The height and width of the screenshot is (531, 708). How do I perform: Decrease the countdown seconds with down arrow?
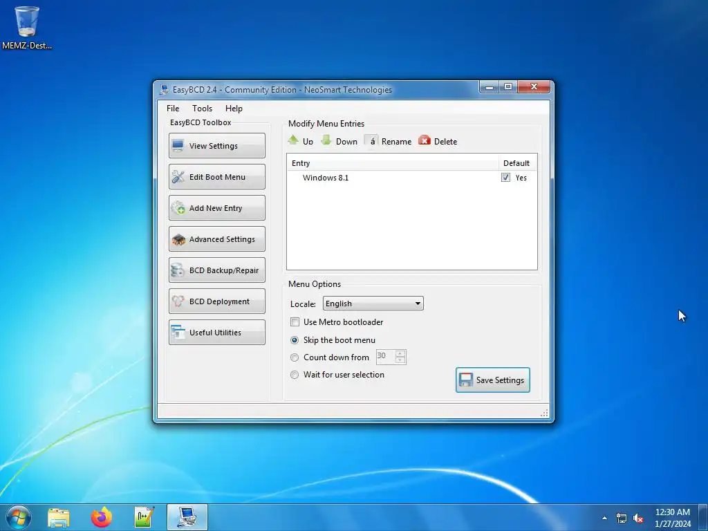pyautogui.click(x=400, y=360)
